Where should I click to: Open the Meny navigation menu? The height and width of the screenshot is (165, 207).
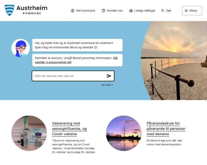click(x=192, y=11)
